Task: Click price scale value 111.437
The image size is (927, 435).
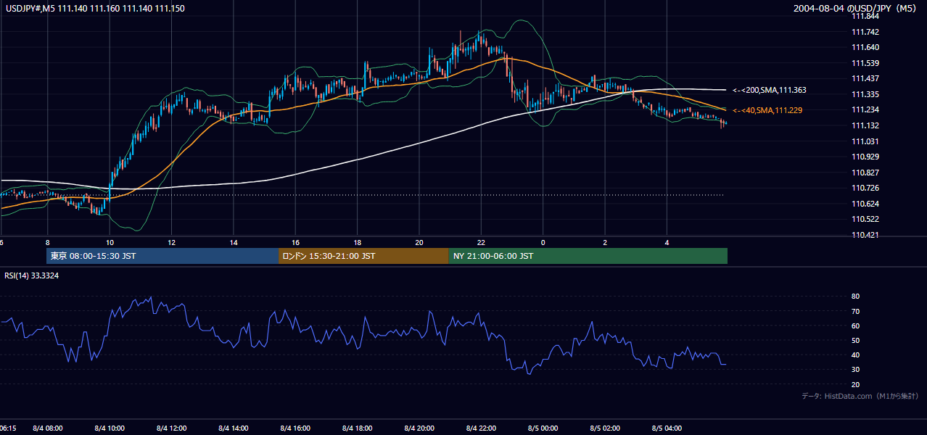Action: (x=865, y=79)
